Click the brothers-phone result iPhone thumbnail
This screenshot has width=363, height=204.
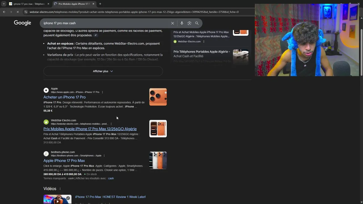click(x=158, y=160)
